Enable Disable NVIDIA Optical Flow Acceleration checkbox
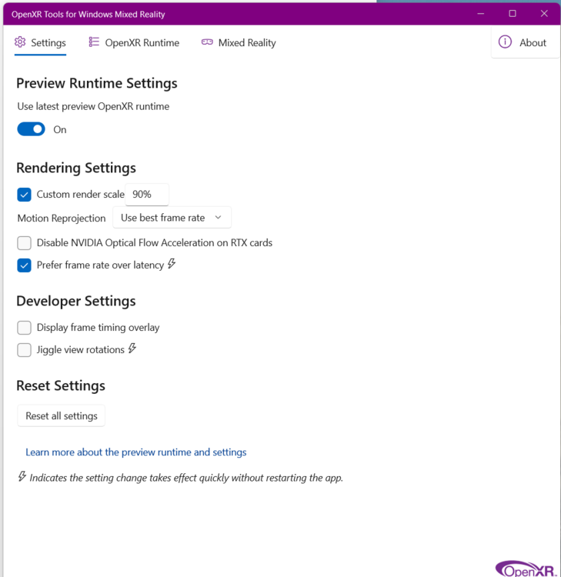Screen dimensions: 561x577 pos(25,243)
